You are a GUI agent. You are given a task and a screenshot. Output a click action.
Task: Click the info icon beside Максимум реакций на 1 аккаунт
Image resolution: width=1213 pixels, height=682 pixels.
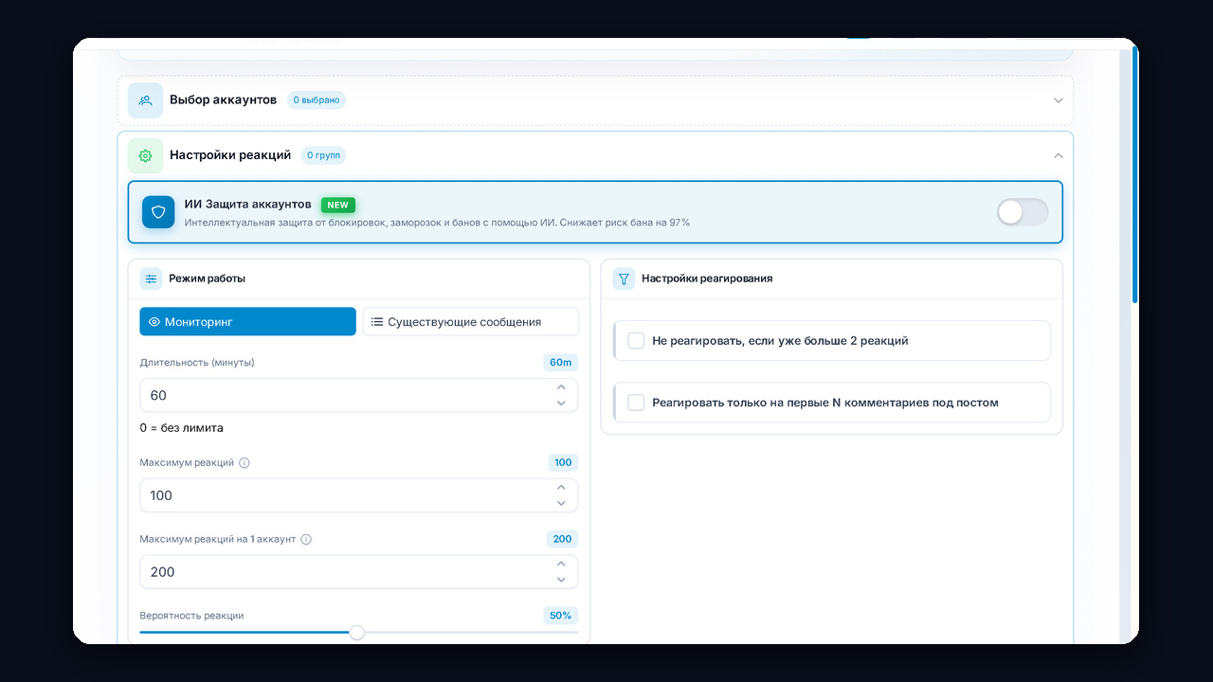[306, 539]
